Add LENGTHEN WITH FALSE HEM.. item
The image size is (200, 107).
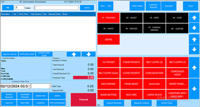[177, 95]
